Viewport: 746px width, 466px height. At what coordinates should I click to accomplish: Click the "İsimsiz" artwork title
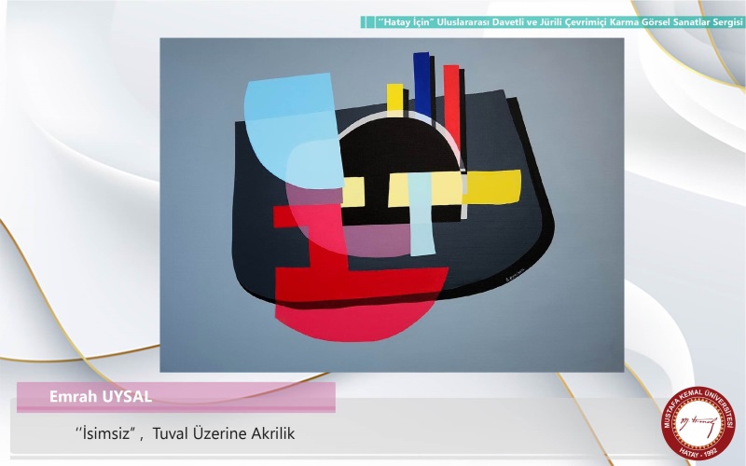coord(105,433)
